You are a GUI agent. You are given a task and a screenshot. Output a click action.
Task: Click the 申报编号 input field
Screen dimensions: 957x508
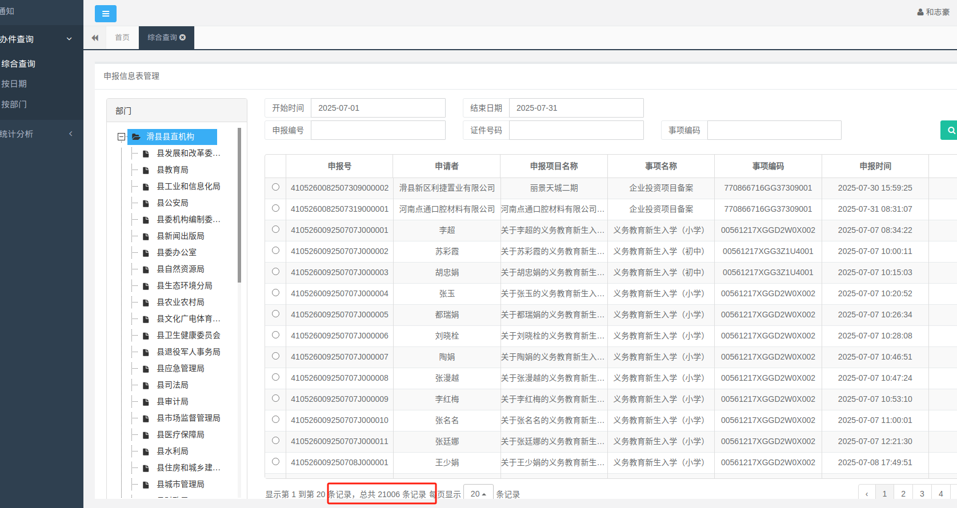378,130
